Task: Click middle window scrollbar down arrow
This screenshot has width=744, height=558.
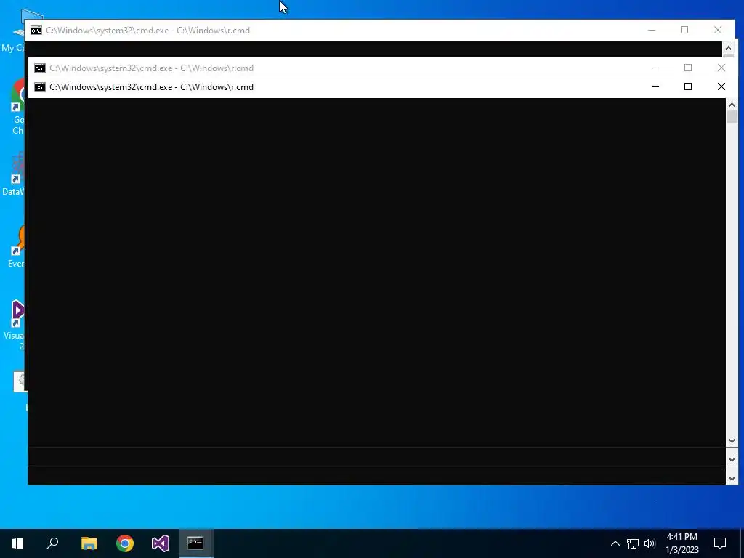Action: (732, 460)
